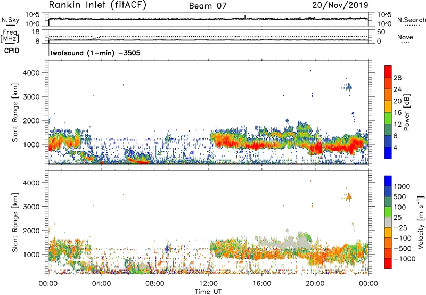Click the "Power [dB]" colorbar title

tap(406, 112)
